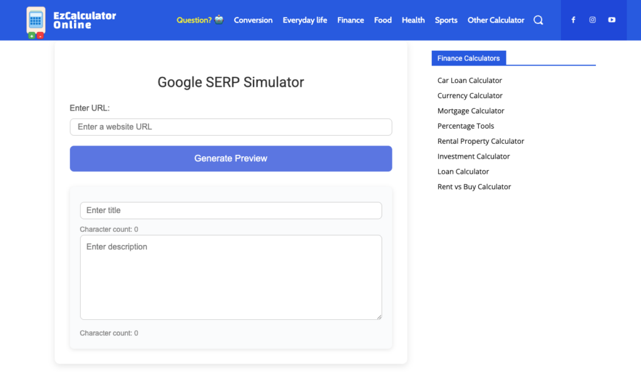The width and height of the screenshot is (641, 373).
Task: Open the Currency Calculator link
Action: [469, 96]
